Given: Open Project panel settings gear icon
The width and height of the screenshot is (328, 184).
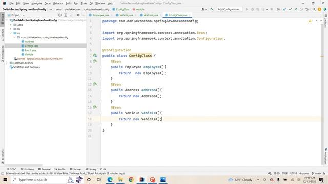Looking at the screenshot, I should [x=78, y=15].
